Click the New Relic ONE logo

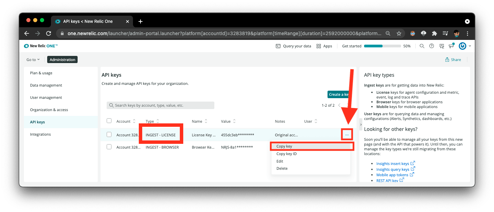41,46
